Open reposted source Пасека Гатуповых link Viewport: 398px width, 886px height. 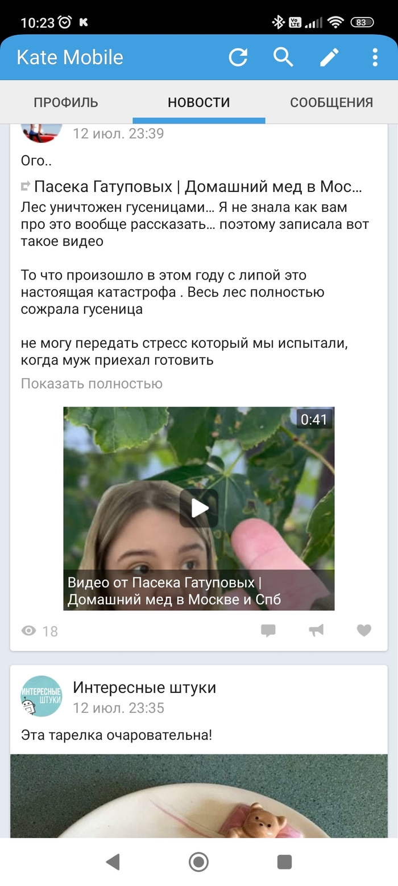pos(198,186)
